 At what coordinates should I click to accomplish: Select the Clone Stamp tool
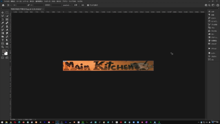[7, 27]
